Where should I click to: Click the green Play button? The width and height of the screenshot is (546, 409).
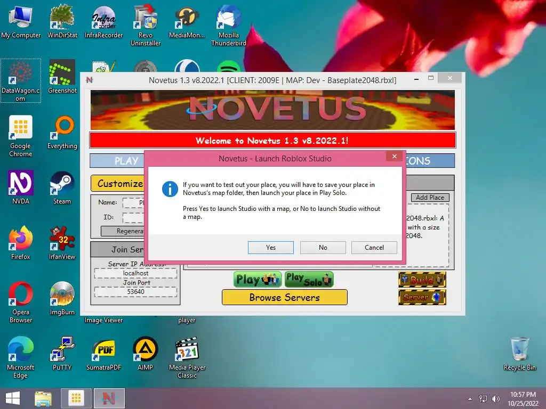coord(258,279)
